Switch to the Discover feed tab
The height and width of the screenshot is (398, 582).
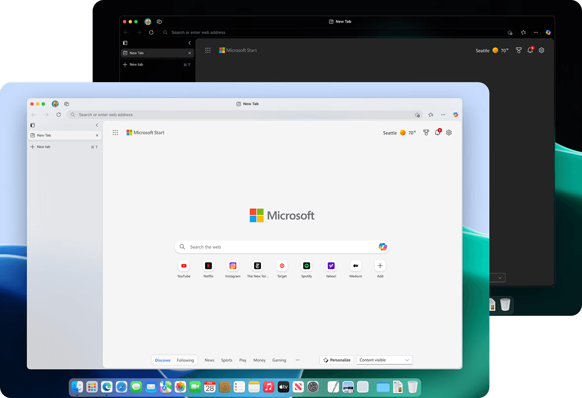(x=163, y=360)
